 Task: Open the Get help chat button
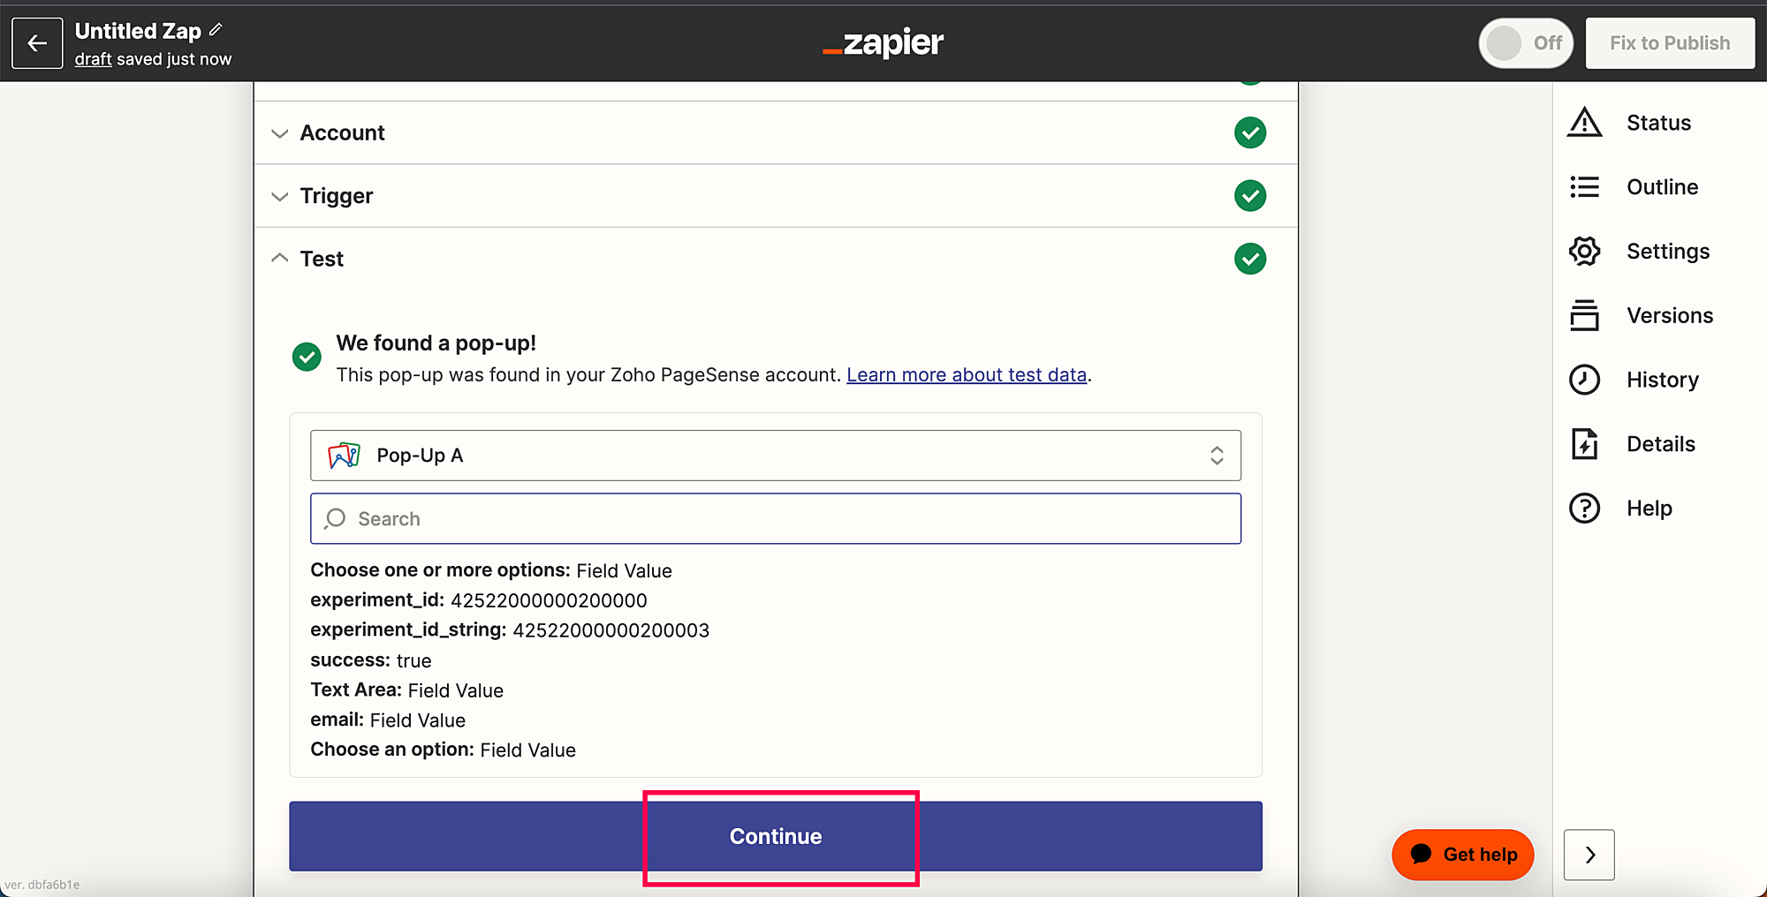pyautogui.click(x=1462, y=855)
